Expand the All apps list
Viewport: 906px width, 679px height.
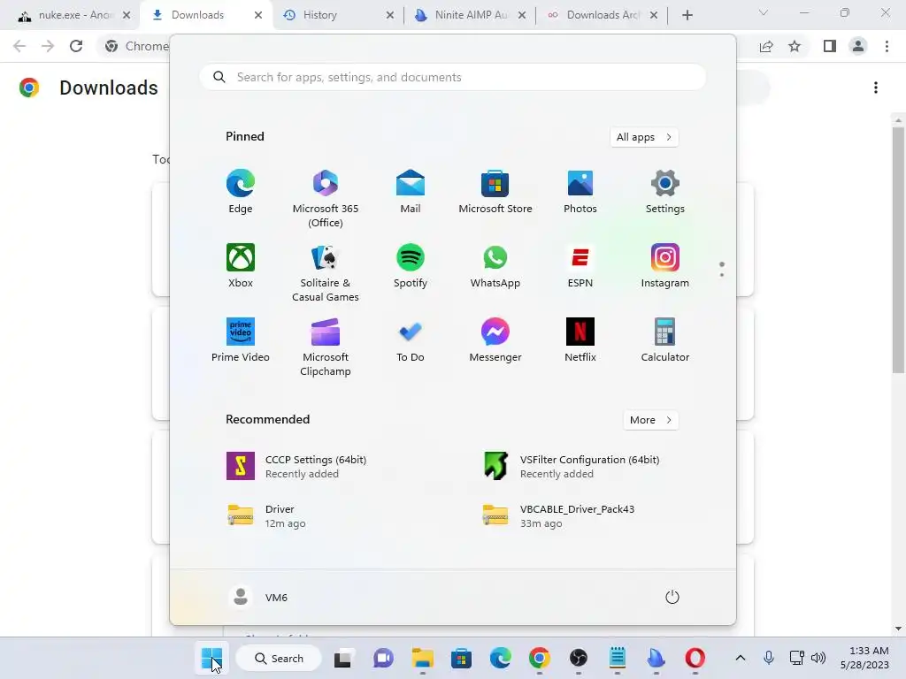[644, 137]
